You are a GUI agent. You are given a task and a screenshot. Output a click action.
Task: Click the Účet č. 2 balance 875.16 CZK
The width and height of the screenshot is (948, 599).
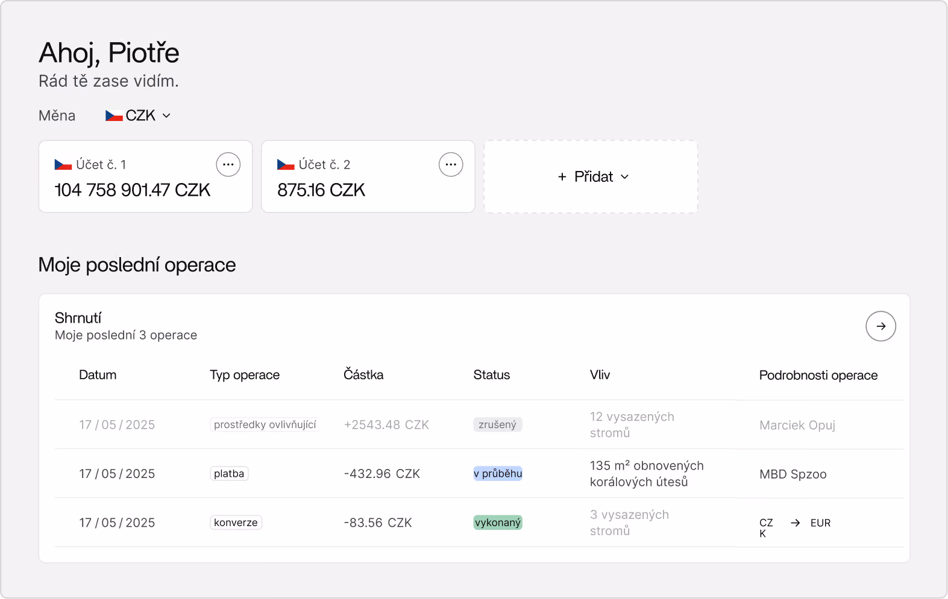coord(321,190)
